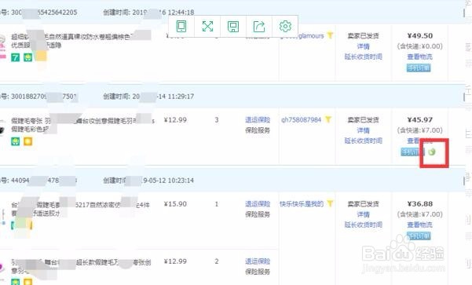Click 保险服务 in the ¥15.90 row
This screenshot has width=472, height=285.
[258, 214]
